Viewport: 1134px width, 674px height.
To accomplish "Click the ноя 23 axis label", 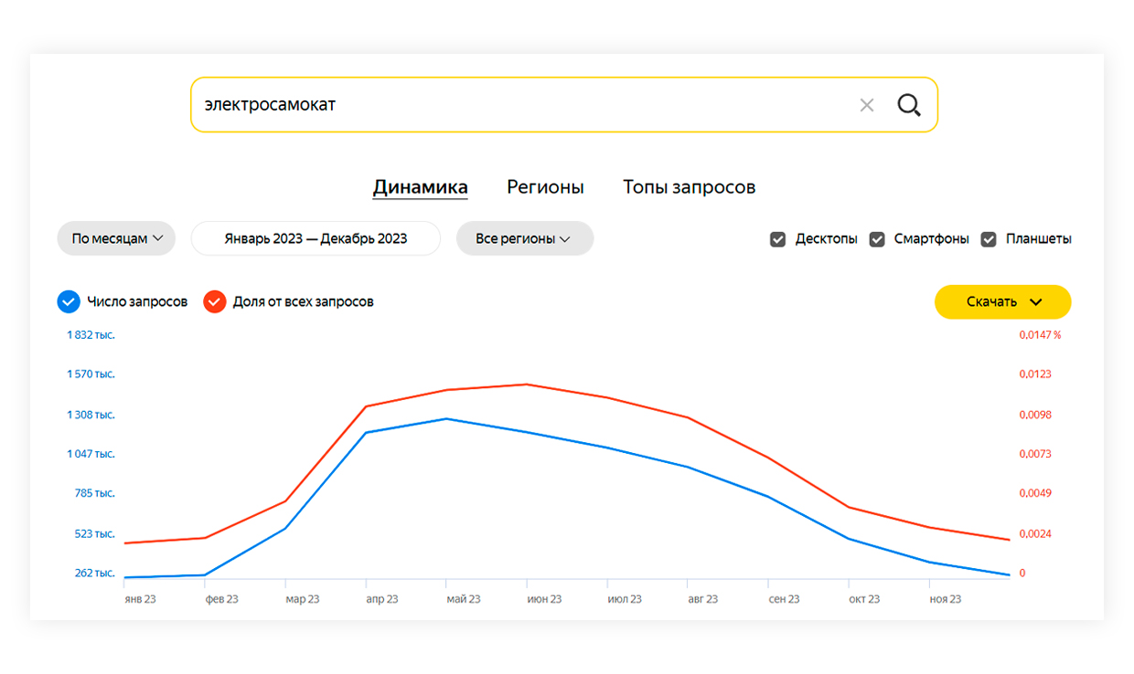I will 946,599.
